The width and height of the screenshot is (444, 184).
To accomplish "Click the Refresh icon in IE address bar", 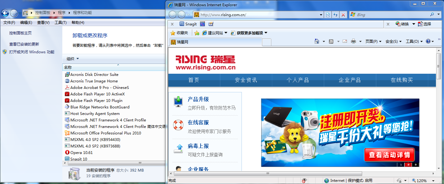I will pyautogui.click(x=335, y=15).
